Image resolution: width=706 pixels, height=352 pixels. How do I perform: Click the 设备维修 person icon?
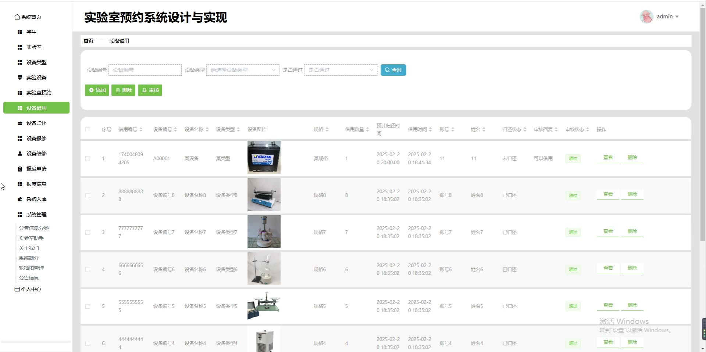tap(20, 154)
